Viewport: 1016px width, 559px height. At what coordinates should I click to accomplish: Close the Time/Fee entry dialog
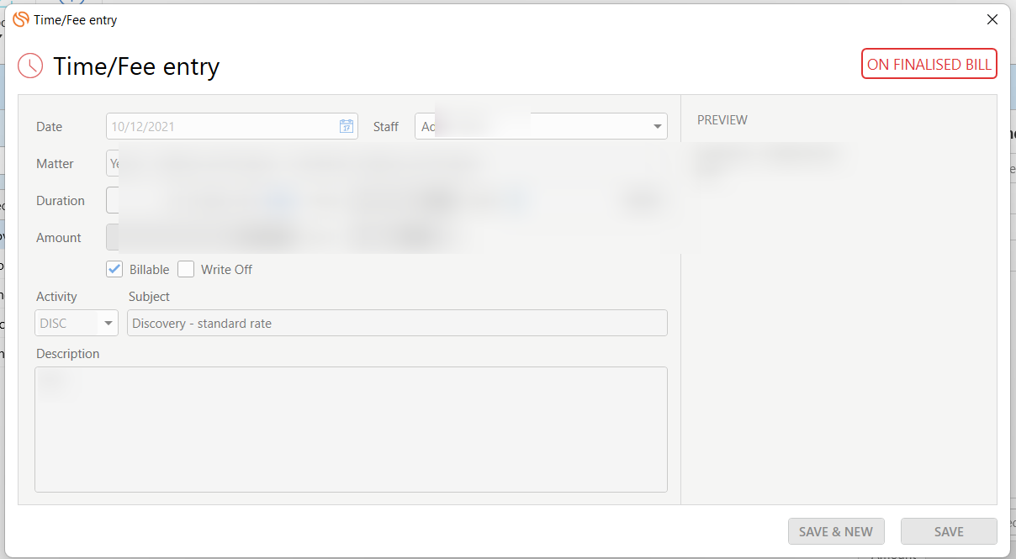992,19
